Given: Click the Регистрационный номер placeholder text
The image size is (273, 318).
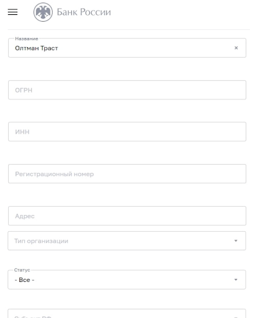Looking at the screenshot, I should (55, 174).
